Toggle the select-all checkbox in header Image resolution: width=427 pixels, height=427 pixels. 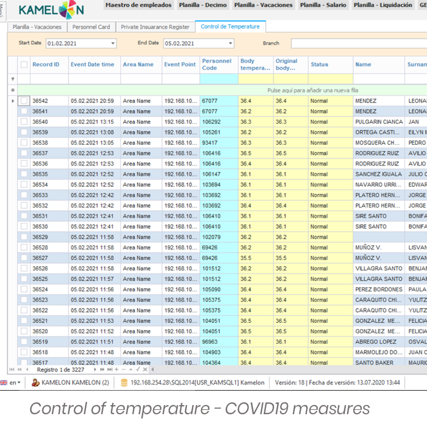[24, 65]
